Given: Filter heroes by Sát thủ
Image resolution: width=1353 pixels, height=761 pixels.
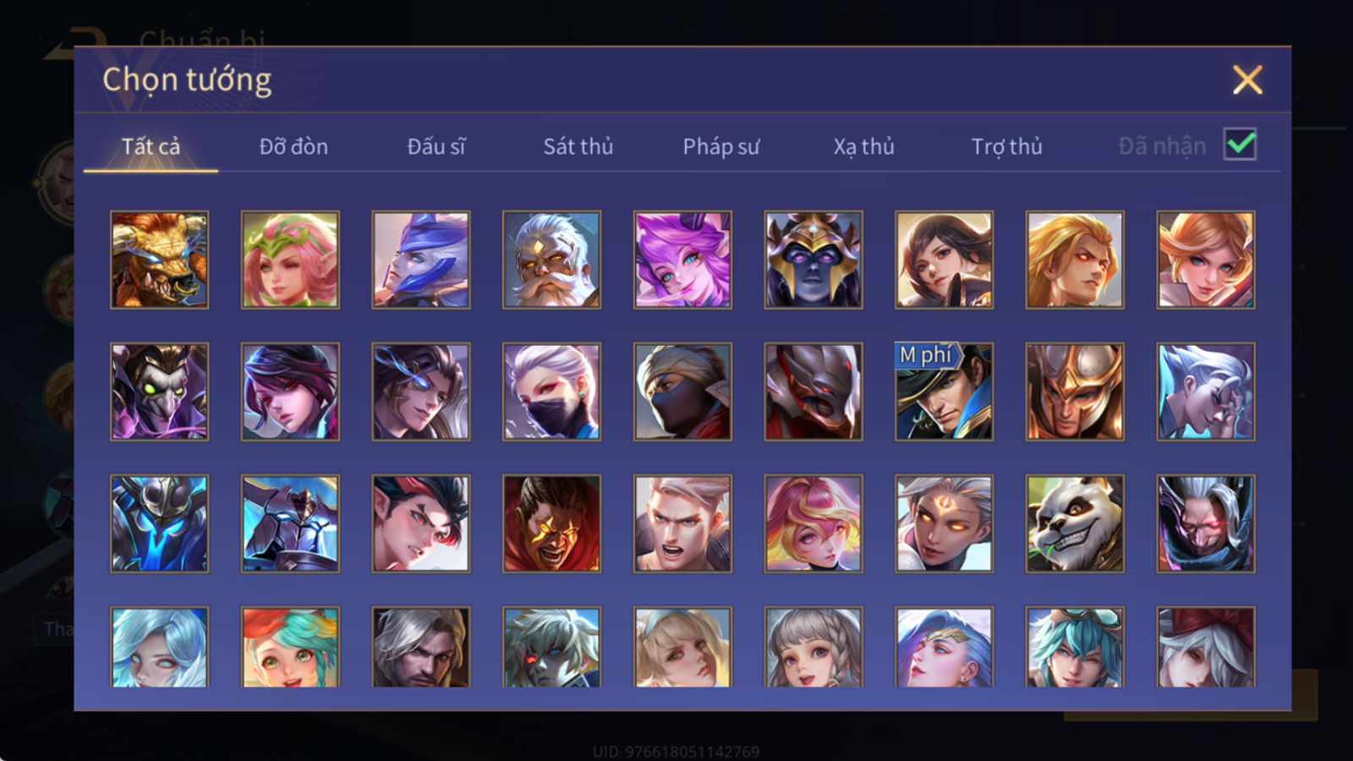Looking at the screenshot, I should [x=578, y=146].
